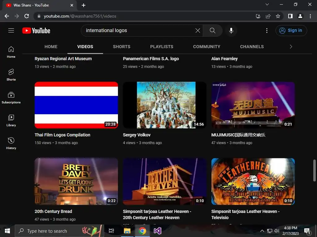Open the Sergey Volkov video title

pyautogui.click(x=137, y=135)
